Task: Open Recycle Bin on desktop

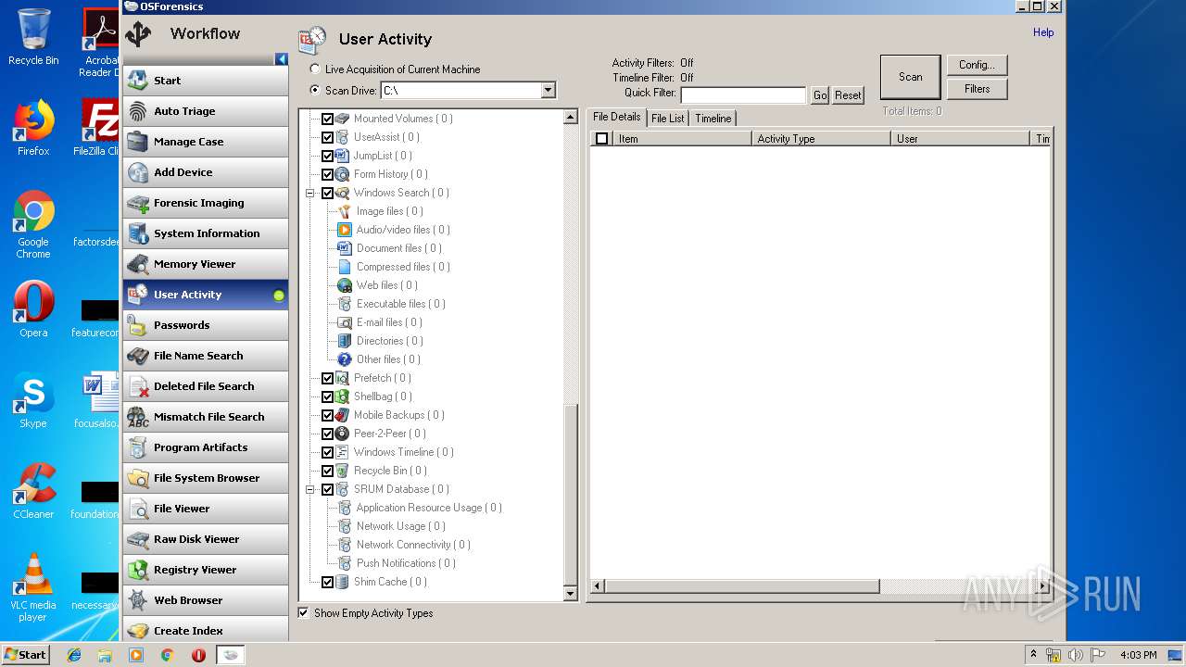Action: click(x=33, y=37)
